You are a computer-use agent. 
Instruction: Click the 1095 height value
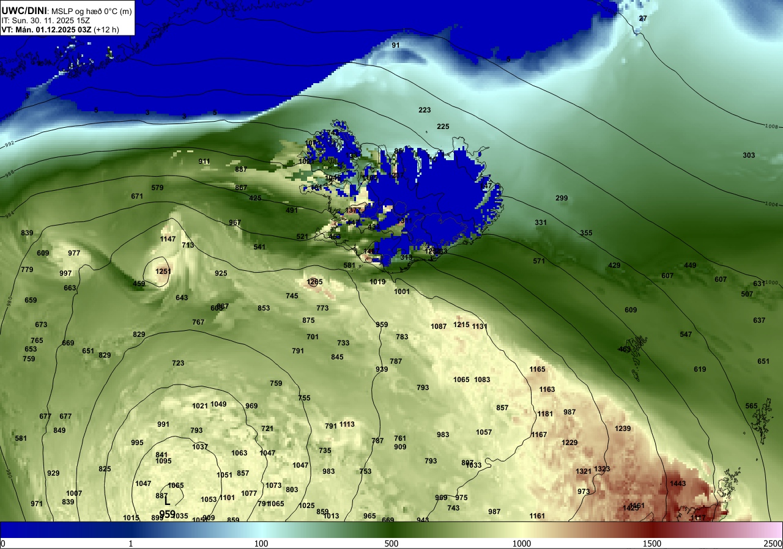point(163,461)
